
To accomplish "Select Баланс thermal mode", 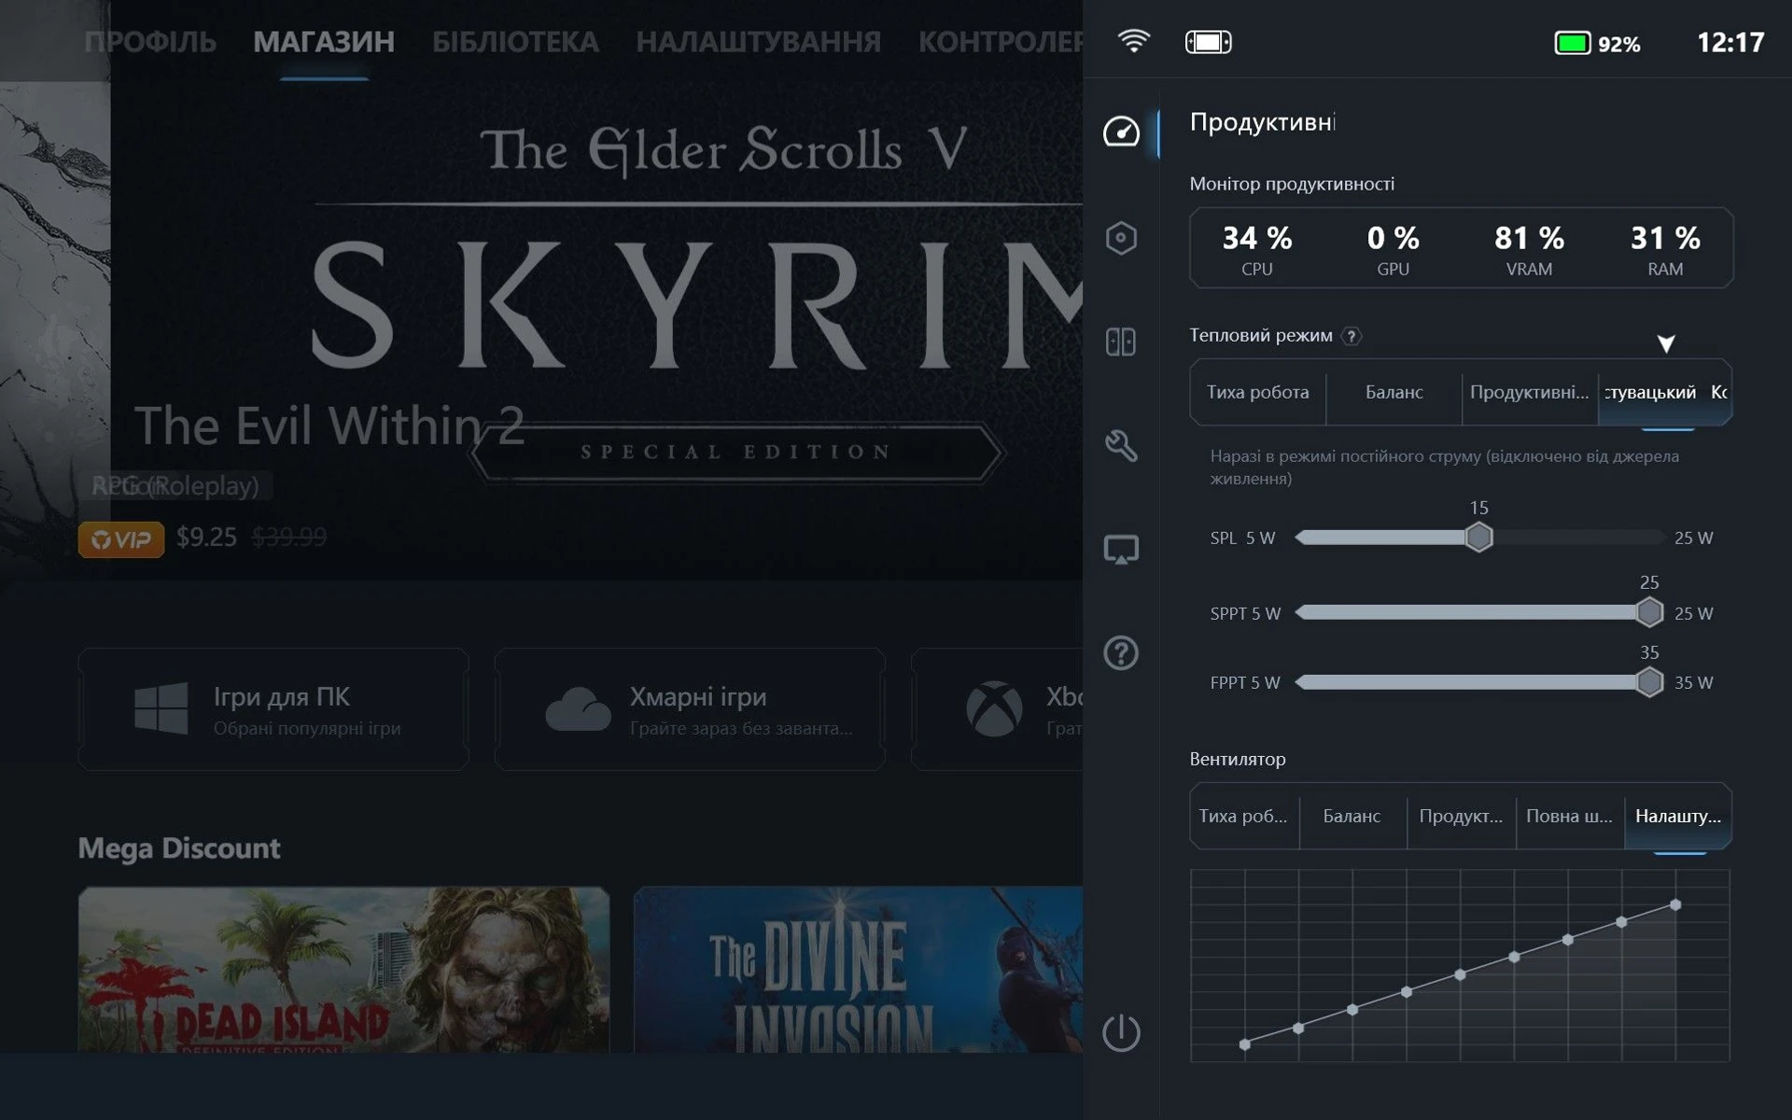I will (1394, 392).
